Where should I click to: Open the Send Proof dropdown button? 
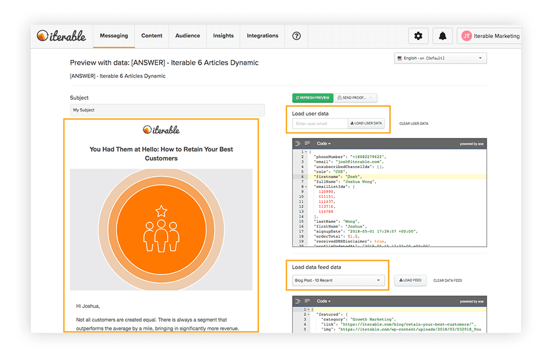355,98
